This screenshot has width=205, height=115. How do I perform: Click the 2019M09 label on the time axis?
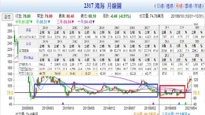pos(170,108)
